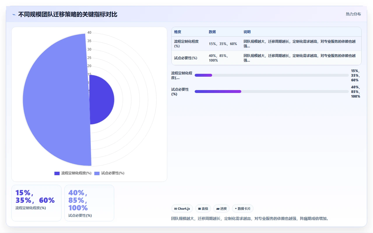Viewport: 373px width, 233px height.
Task: Click the 数据 column header
Action: tap(212, 32)
